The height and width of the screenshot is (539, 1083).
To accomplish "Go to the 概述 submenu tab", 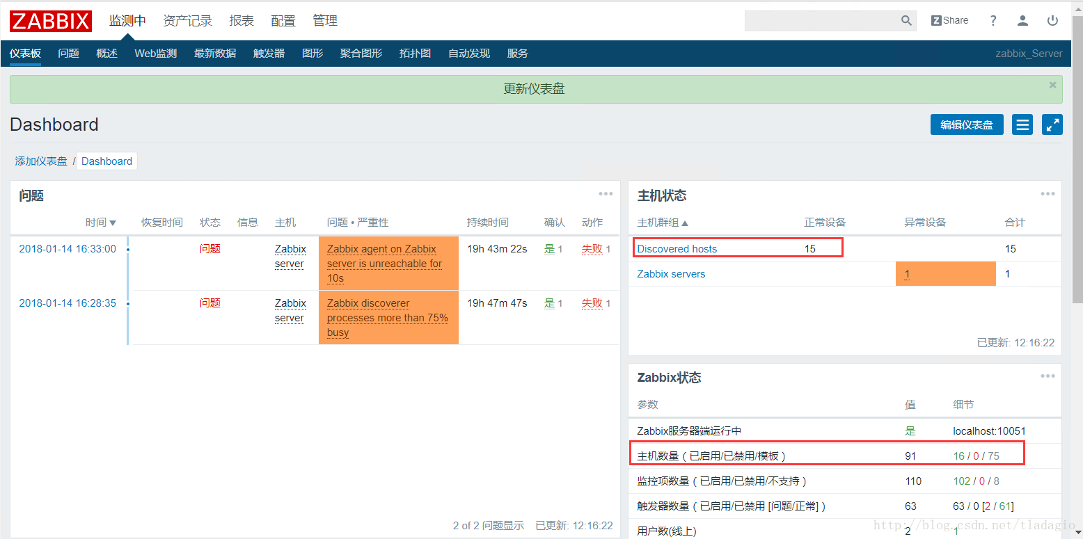I will coord(106,54).
